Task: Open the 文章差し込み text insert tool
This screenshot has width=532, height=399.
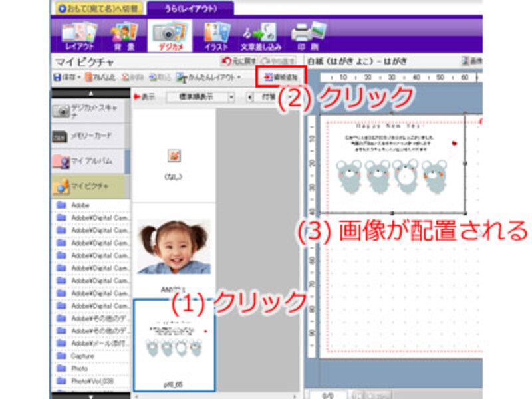Action: [261, 36]
